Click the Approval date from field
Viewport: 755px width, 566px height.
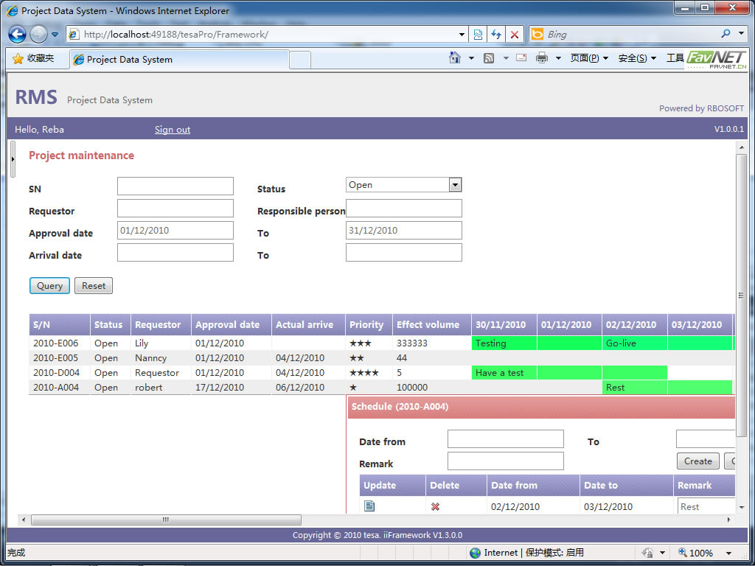[x=175, y=231]
